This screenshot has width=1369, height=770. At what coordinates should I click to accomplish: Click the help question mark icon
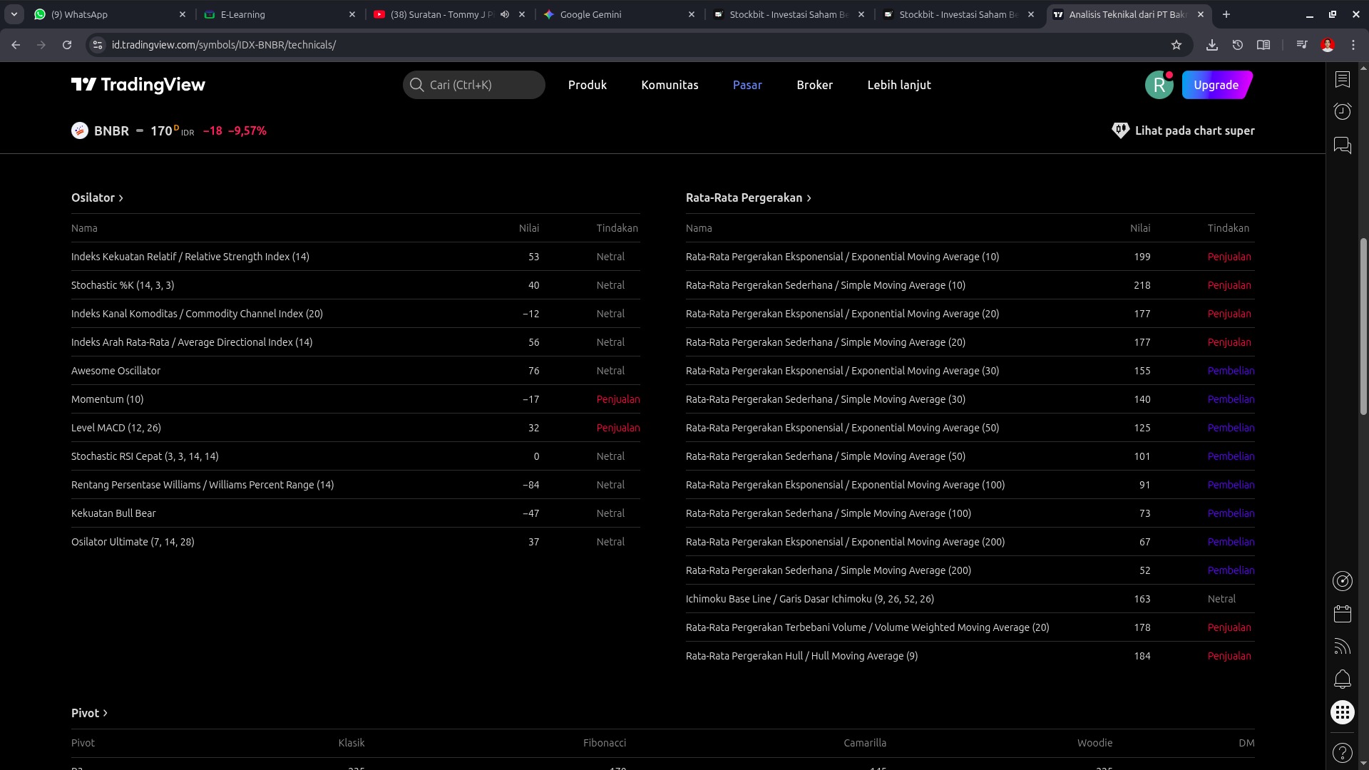(1343, 752)
